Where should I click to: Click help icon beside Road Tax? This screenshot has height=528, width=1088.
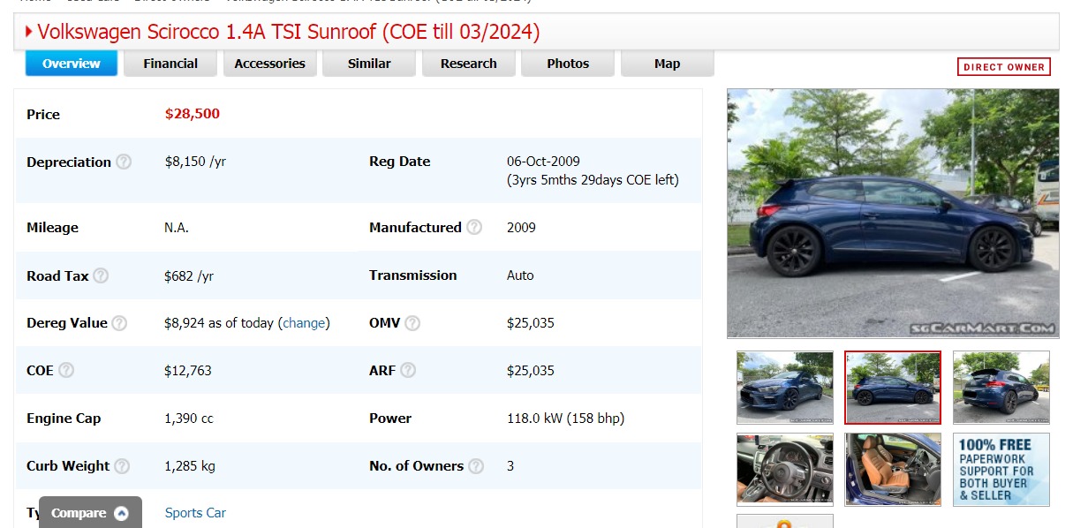tap(101, 276)
